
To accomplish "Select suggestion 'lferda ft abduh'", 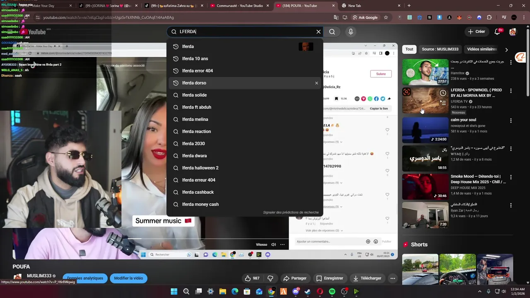I will coord(245,107).
